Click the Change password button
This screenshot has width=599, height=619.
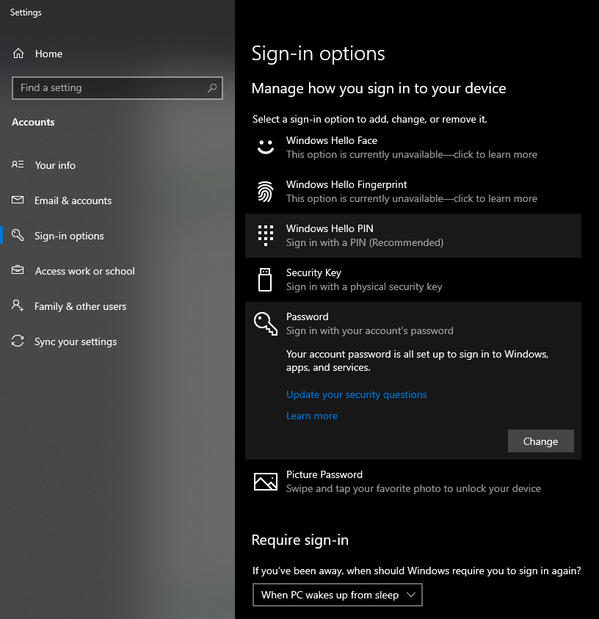click(540, 441)
